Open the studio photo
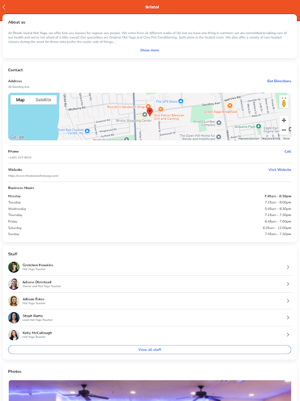Image resolution: width=300 pixels, height=401 pixels. coord(149,390)
